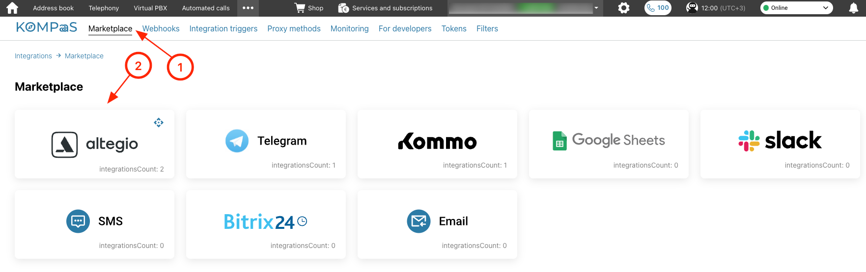The height and width of the screenshot is (272, 866).
Task: Click SMS integrationsCount: 0 text
Action: [131, 246]
